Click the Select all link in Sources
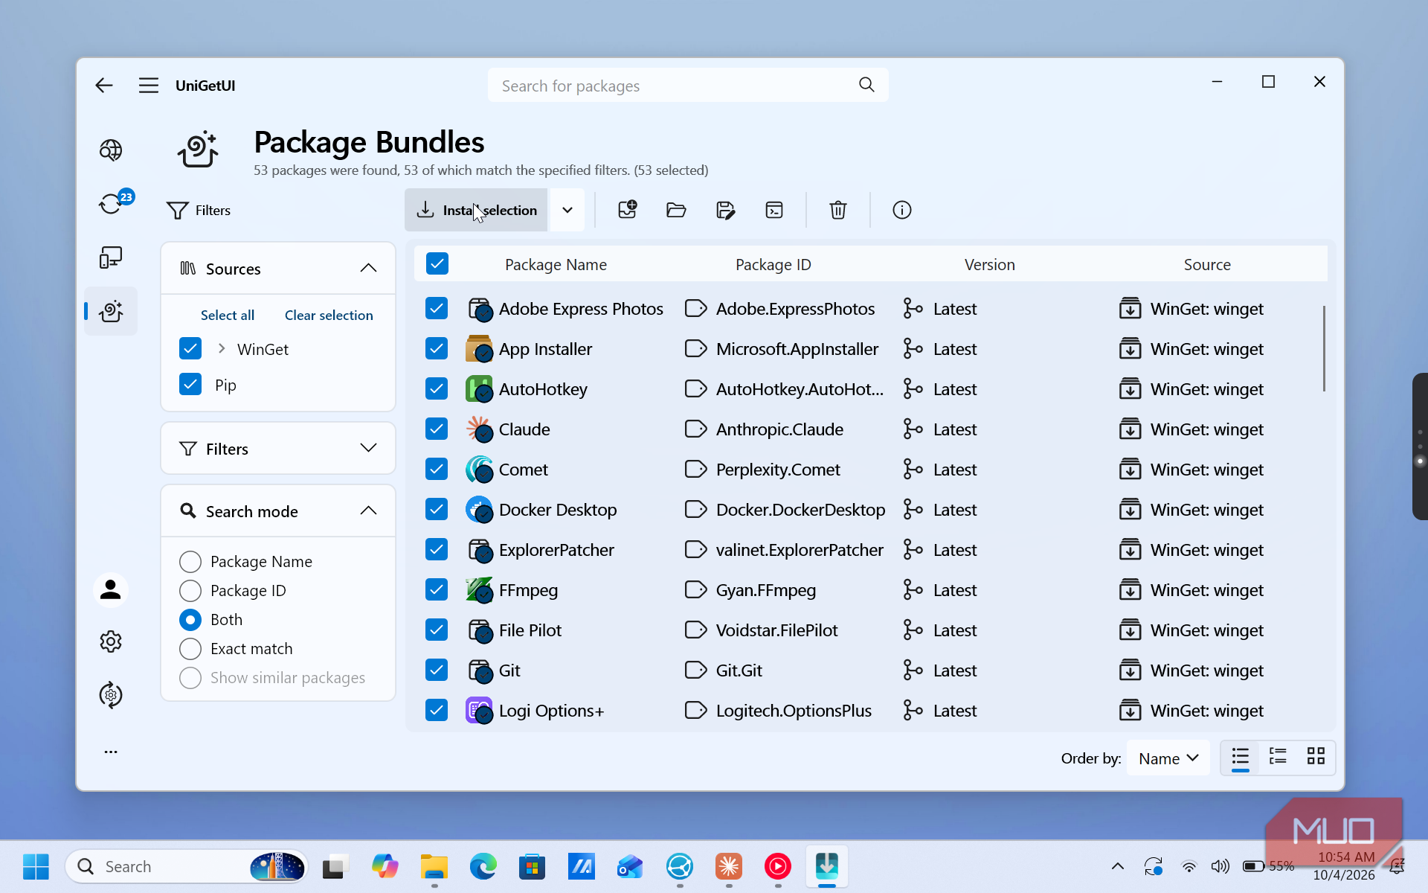The height and width of the screenshot is (893, 1428). (228, 315)
